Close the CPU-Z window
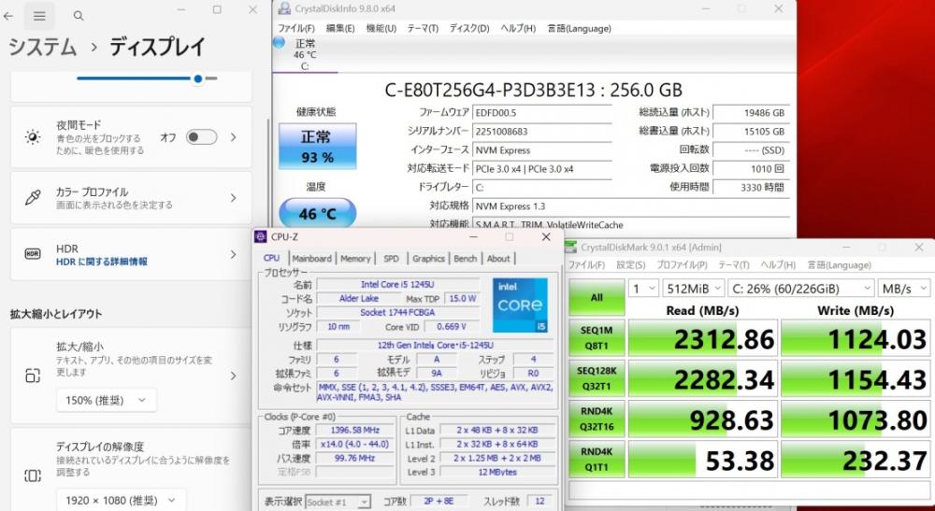Viewport: 935px width, 511px height. (546, 237)
